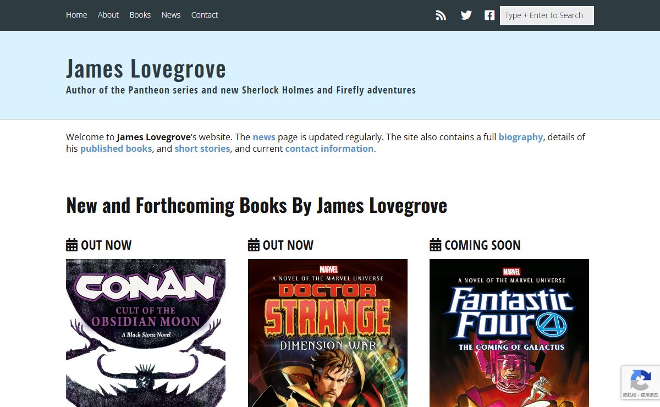The image size is (660, 407).
Task: Visit the Twitter profile icon
Action: coord(466,15)
